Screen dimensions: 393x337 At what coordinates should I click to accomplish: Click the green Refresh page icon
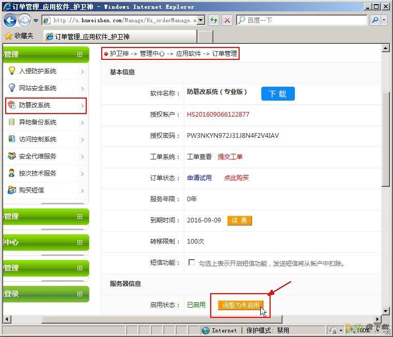214,20
